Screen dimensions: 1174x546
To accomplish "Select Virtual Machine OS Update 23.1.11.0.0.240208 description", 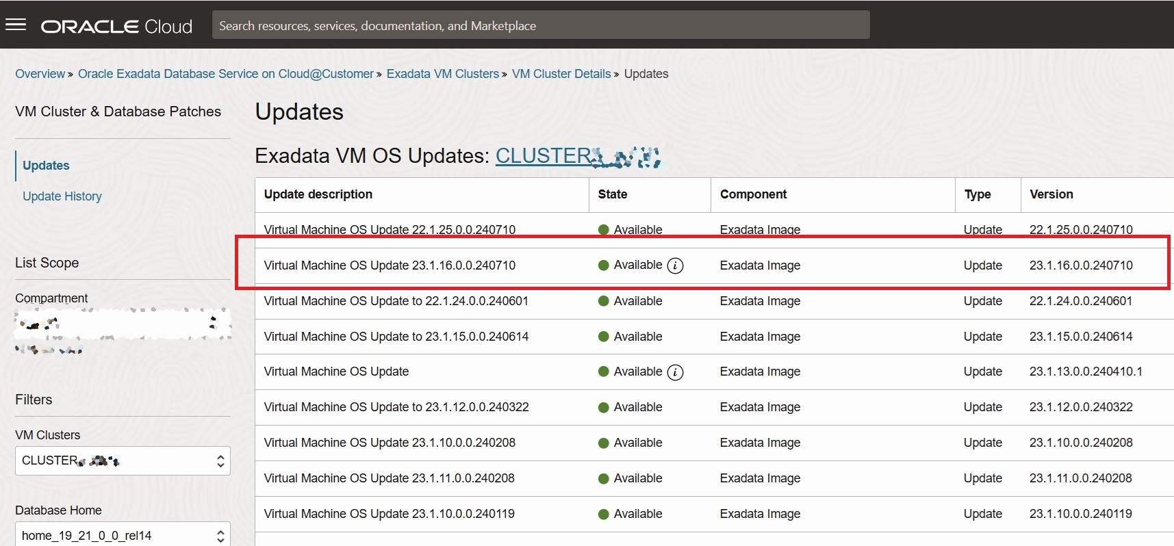I will pos(389,478).
